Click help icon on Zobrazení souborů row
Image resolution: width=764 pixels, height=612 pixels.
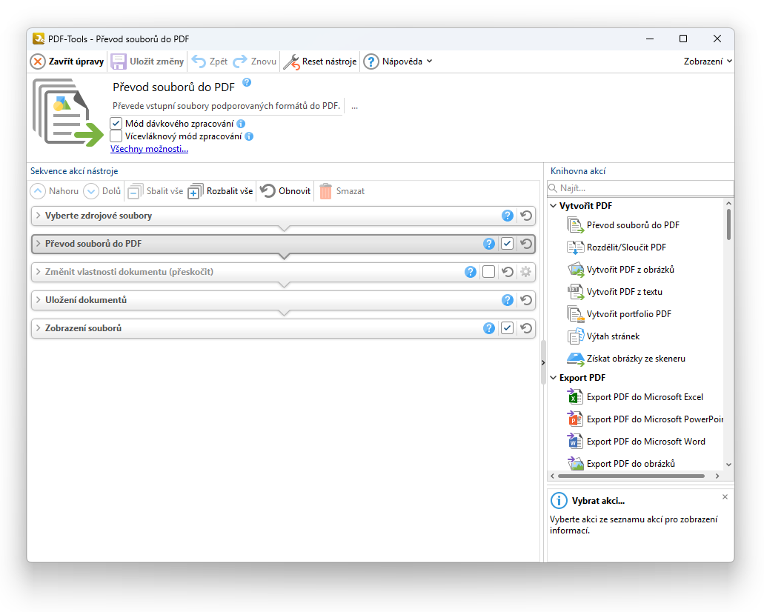(488, 329)
